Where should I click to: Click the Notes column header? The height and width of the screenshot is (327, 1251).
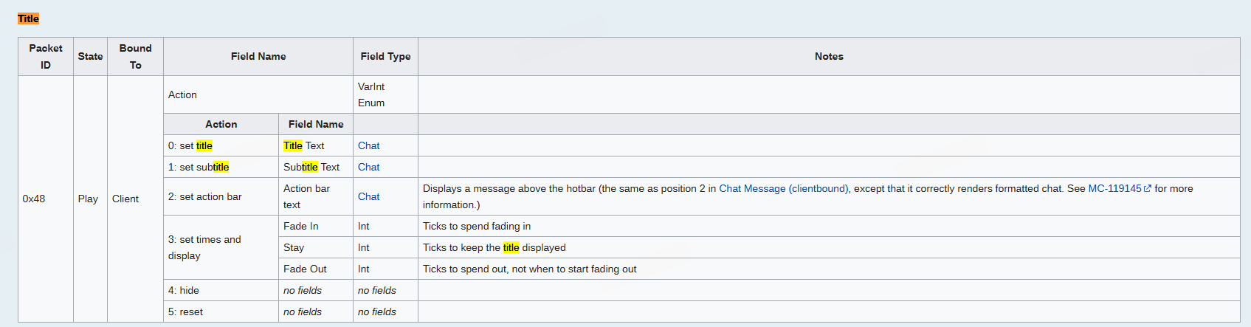(x=828, y=56)
